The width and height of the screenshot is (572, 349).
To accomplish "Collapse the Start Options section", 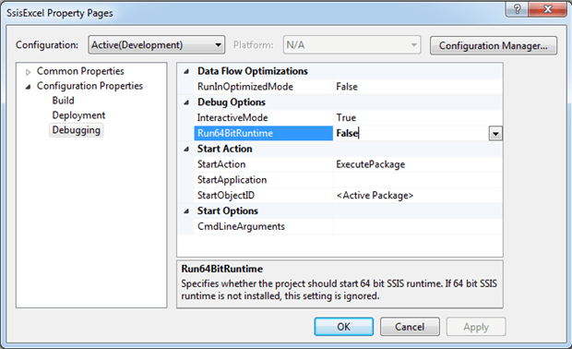I will (186, 211).
